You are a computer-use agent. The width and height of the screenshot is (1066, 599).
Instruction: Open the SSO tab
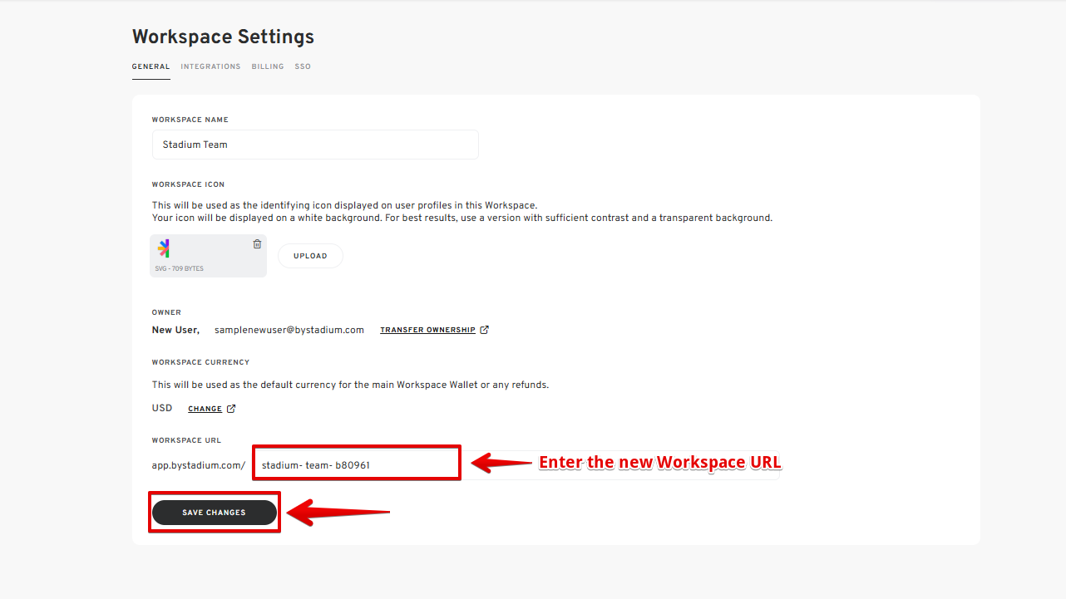[303, 66]
